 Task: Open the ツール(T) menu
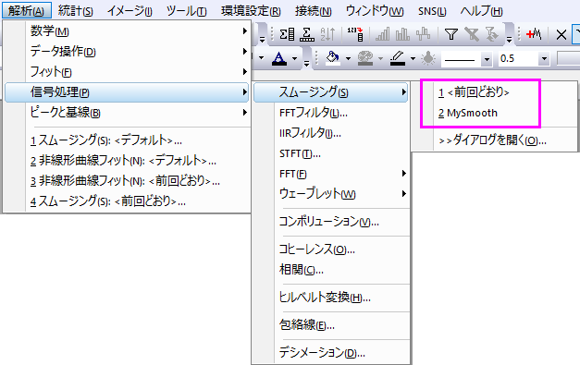click(187, 11)
